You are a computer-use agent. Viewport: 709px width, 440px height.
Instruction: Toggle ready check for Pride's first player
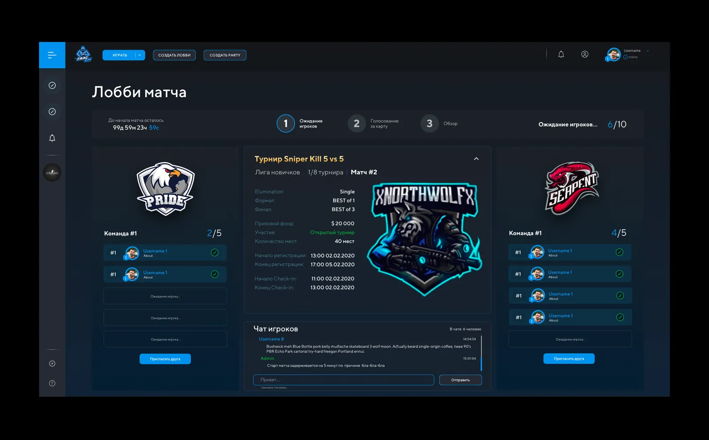click(x=215, y=253)
